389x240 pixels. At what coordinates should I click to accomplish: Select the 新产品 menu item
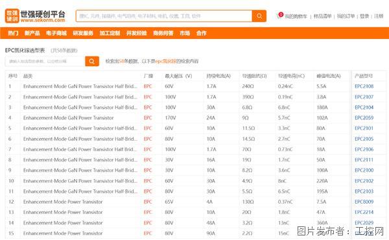tap(32, 33)
